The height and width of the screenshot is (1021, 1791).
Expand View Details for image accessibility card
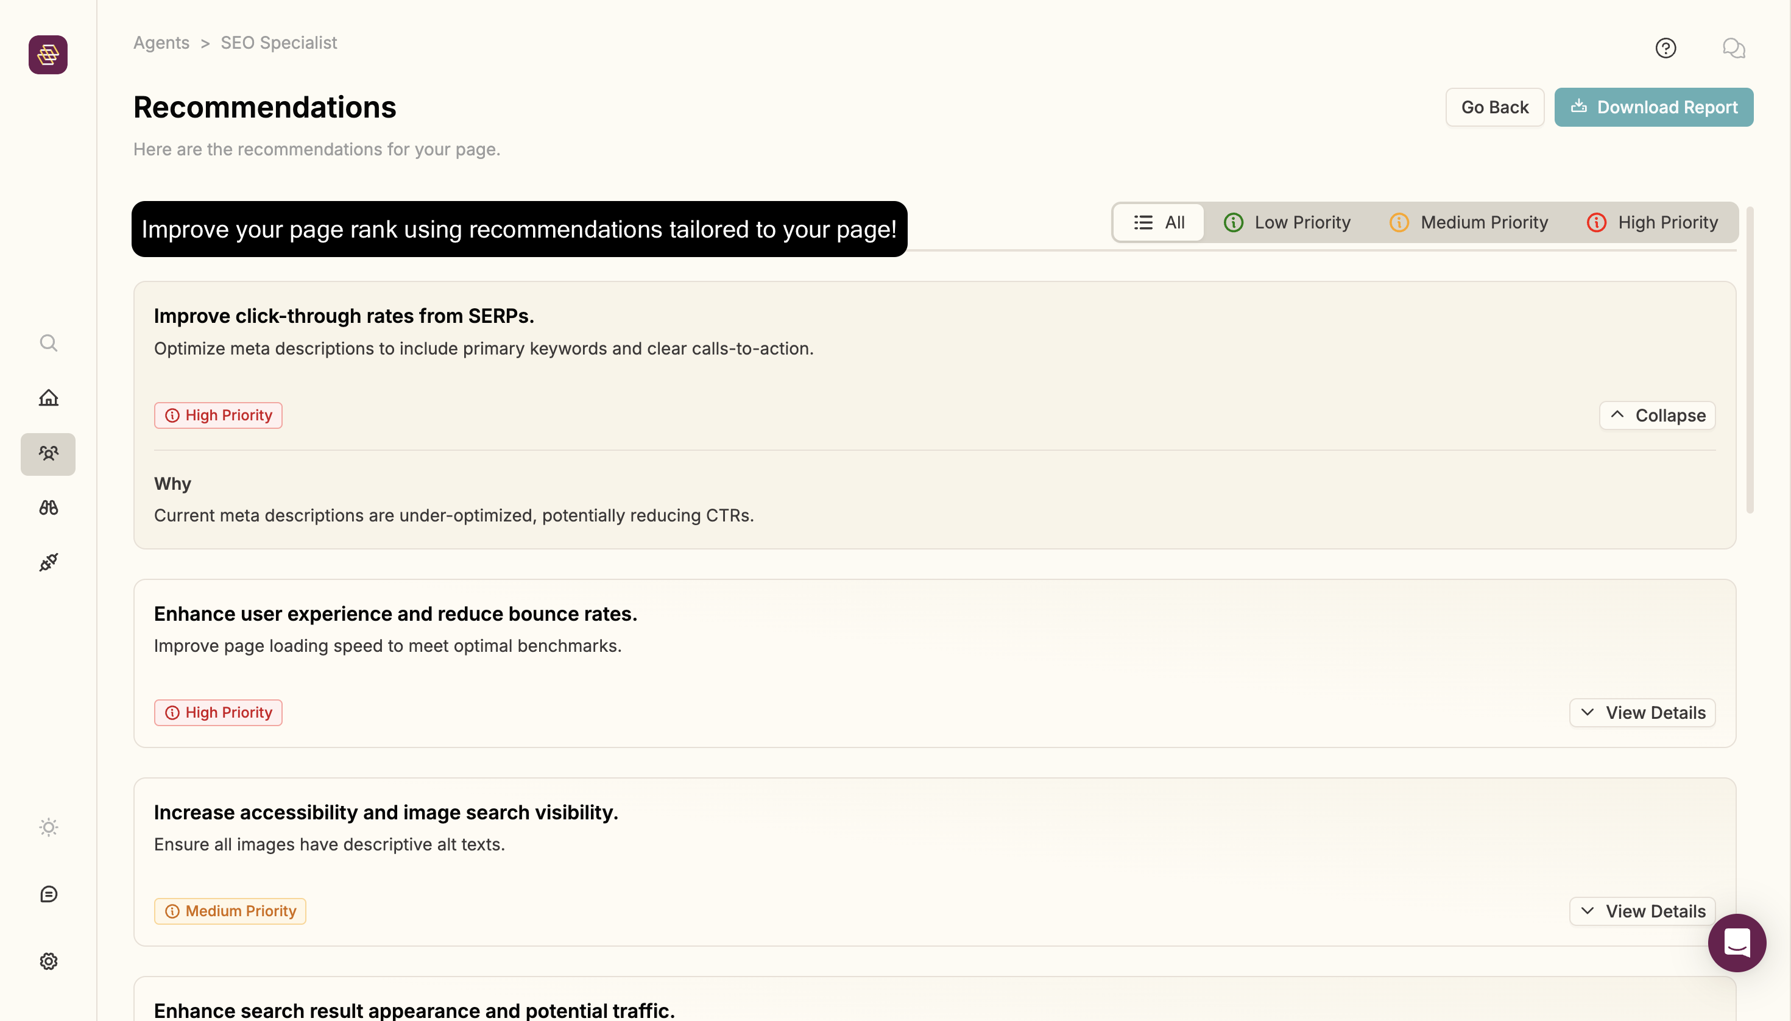coord(1642,911)
